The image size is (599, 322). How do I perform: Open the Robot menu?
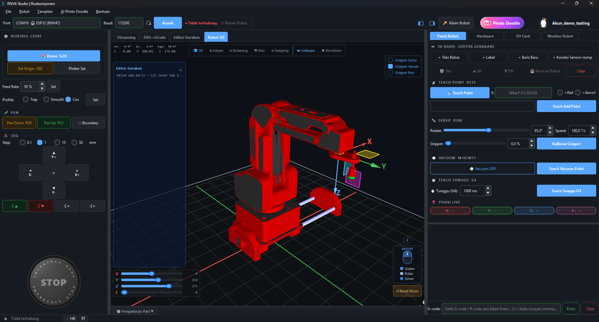[x=24, y=12]
